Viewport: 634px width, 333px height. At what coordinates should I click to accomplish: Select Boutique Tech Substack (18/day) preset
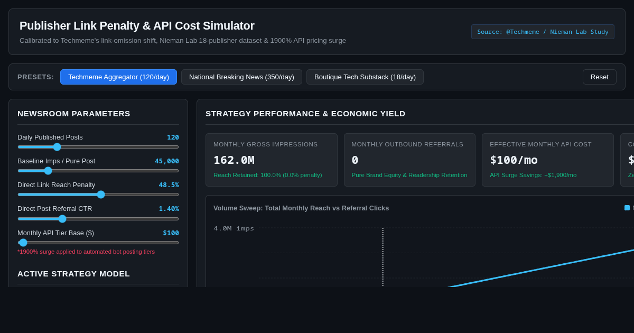coord(365,77)
